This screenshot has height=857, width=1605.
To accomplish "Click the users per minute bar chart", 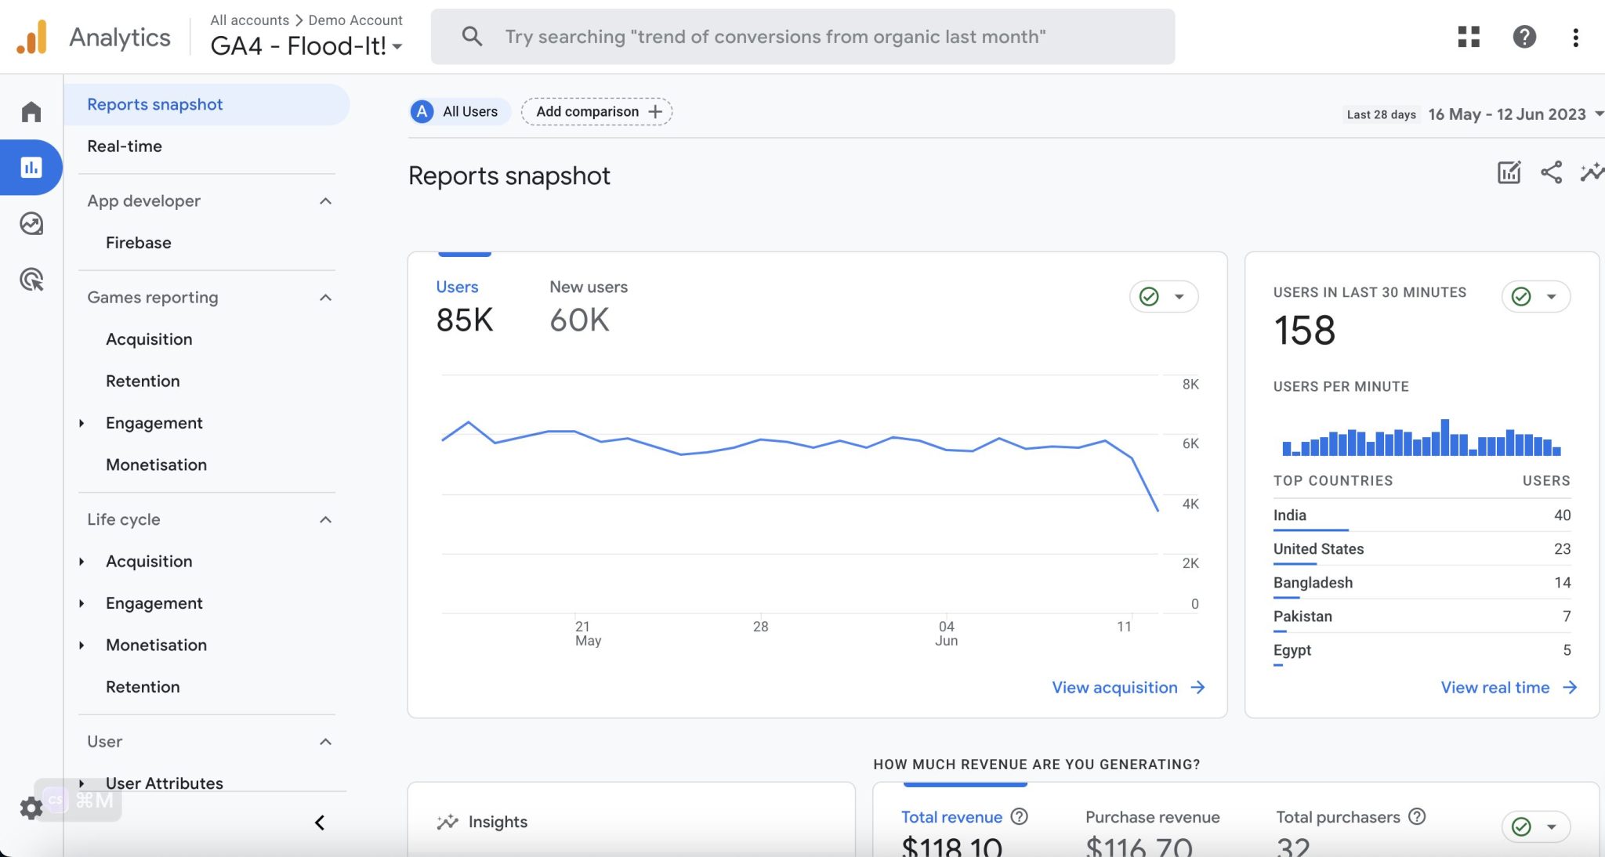I will [x=1422, y=437].
